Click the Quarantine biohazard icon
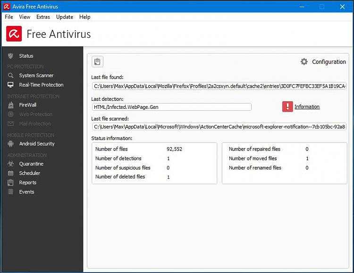The image size is (354, 273). (10, 164)
